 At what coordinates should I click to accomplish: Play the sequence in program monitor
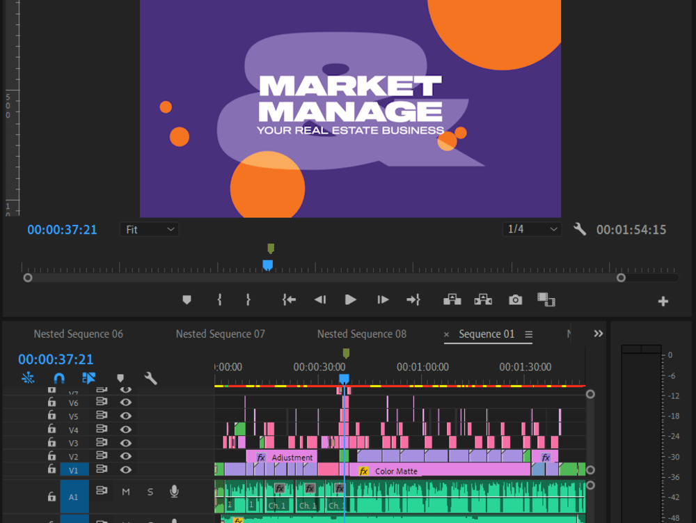pos(351,300)
